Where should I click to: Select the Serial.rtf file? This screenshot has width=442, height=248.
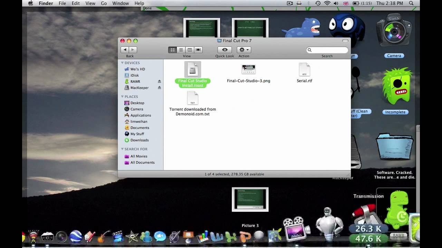click(x=304, y=73)
